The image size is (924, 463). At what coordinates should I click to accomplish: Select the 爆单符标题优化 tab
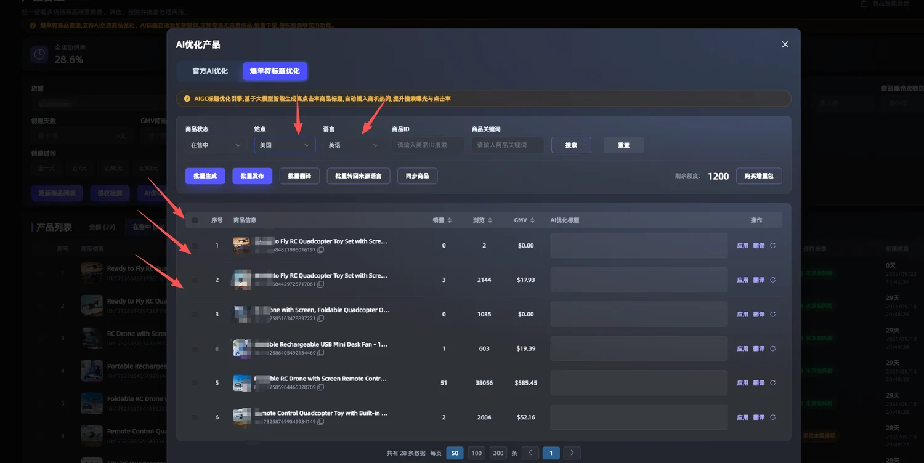275,71
